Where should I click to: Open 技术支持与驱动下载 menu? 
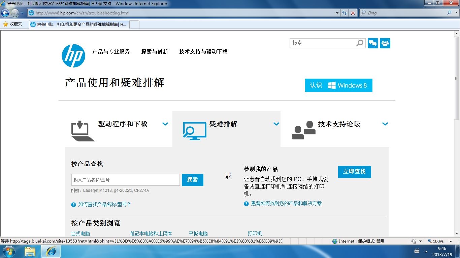(x=203, y=51)
